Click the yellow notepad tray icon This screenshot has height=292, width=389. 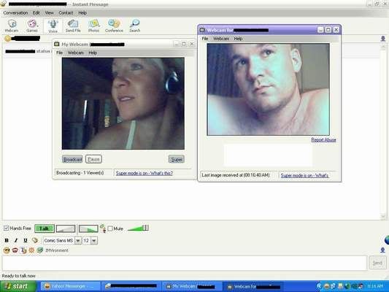click(x=340, y=286)
